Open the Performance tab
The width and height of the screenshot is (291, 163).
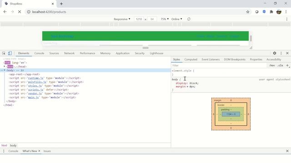(x=87, y=53)
